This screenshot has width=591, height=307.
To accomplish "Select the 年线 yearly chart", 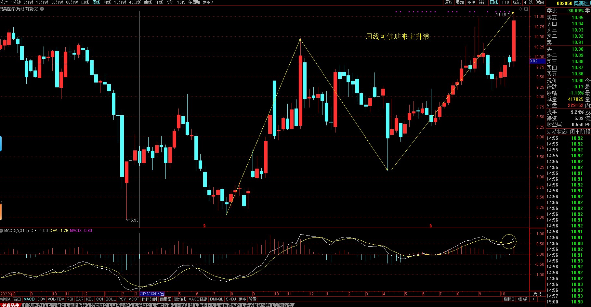I will 159,2.
